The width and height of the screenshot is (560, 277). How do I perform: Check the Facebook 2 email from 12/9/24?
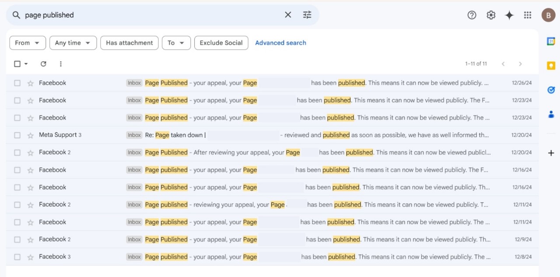(17, 239)
